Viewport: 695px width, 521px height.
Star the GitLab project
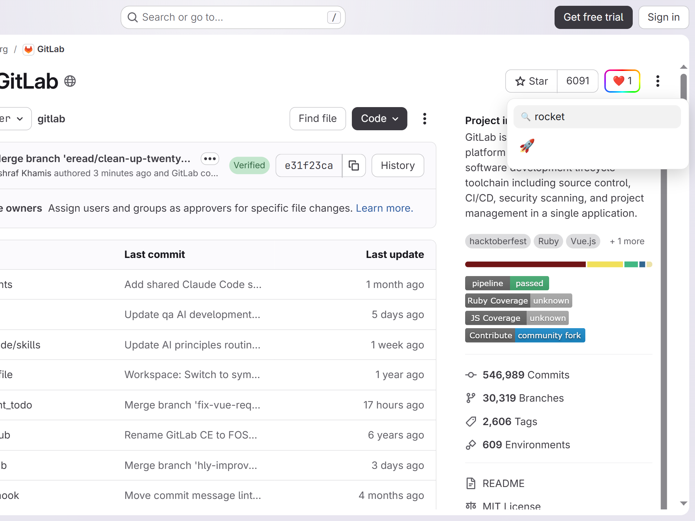tap(531, 81)
